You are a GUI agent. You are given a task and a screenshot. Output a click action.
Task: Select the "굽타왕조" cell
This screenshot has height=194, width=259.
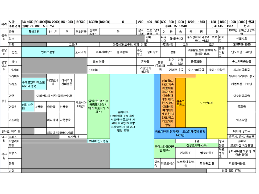click(153, 52)
